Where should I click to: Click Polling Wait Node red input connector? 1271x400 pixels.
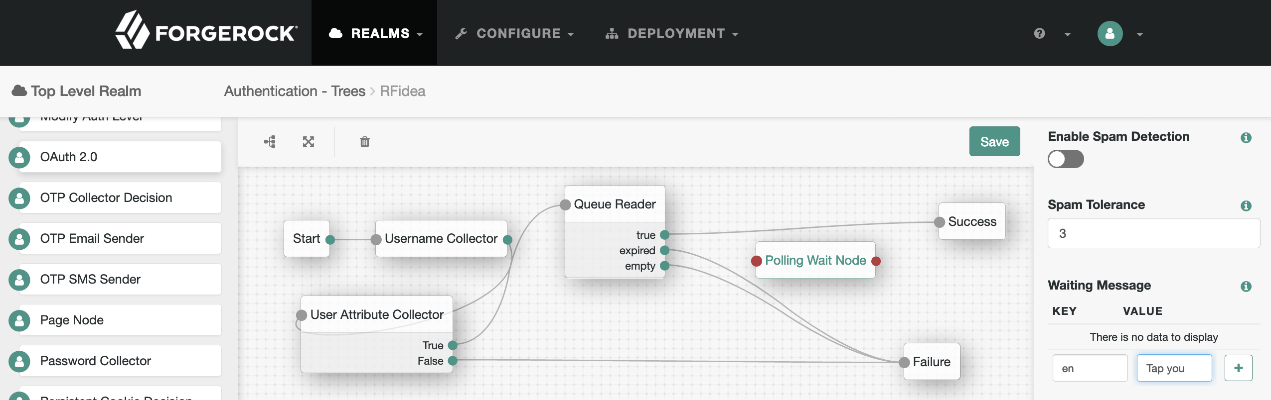[x=757, y=261]
